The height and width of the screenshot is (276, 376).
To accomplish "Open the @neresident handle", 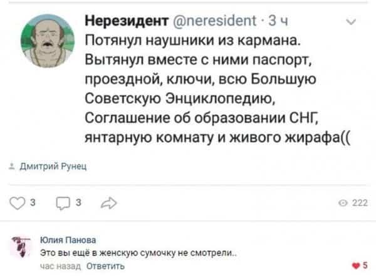I will (214, 21).
